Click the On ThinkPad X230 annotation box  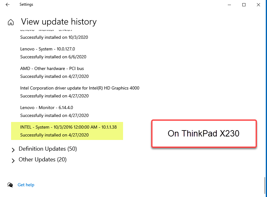pos(204,134)
